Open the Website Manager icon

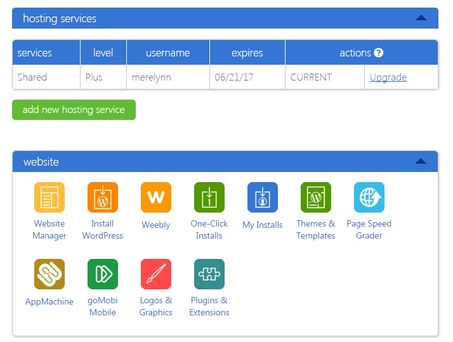coord(49,197)
